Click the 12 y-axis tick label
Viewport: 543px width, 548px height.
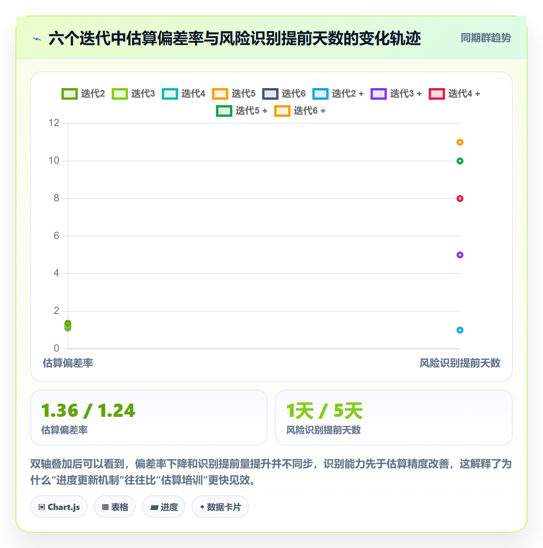(54, 123)
